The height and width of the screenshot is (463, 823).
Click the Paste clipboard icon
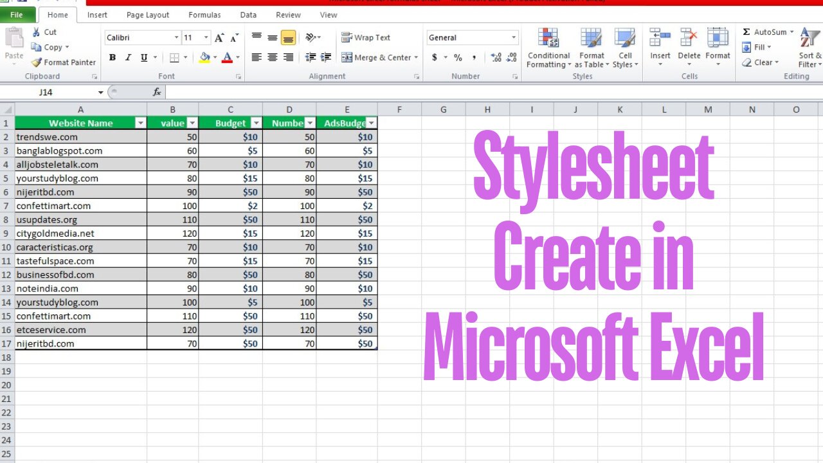tap(14, 38)
